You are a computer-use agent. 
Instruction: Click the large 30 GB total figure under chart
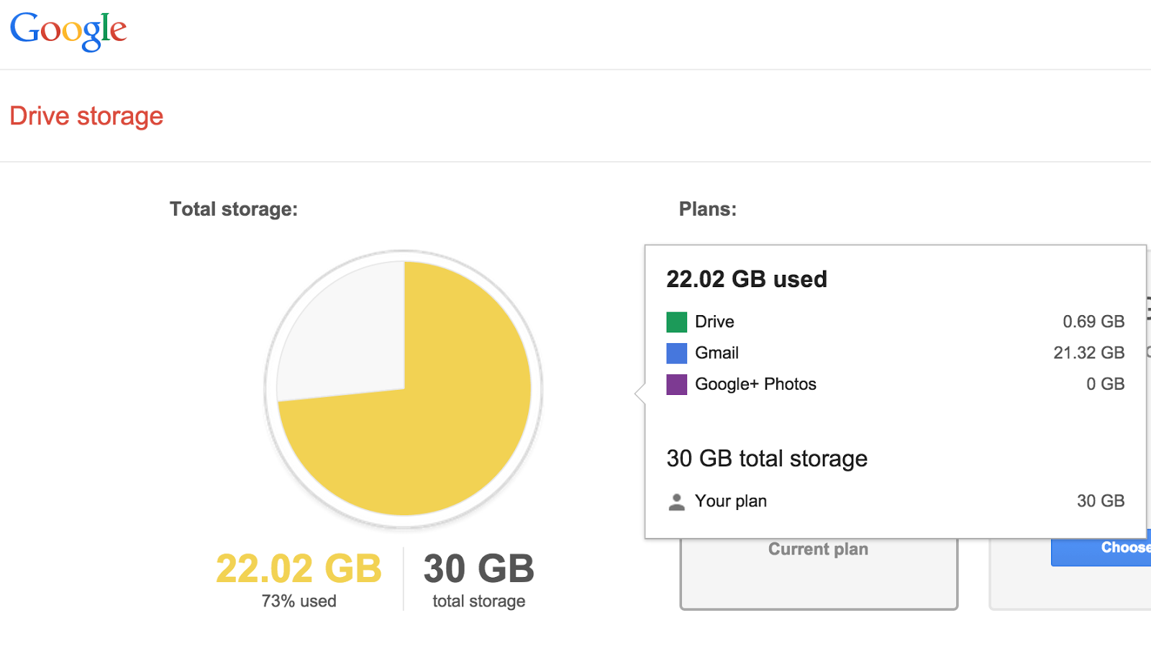pos(478,569)
